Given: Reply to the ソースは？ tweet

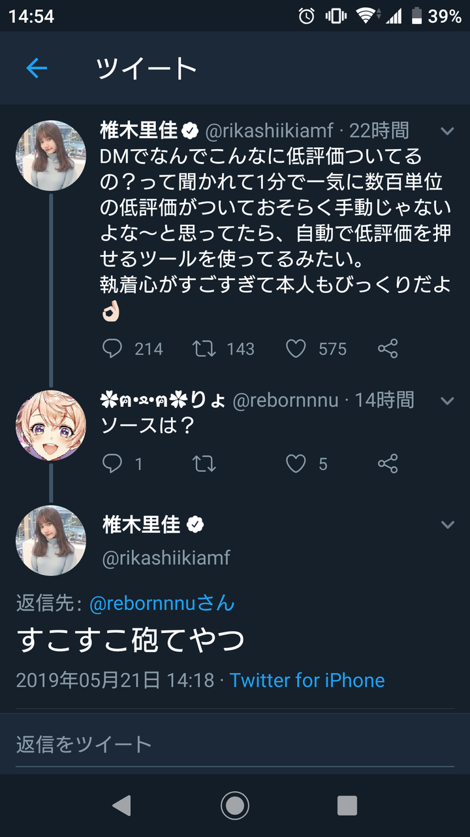Looking at the screenshot, I should click(112, 464).
